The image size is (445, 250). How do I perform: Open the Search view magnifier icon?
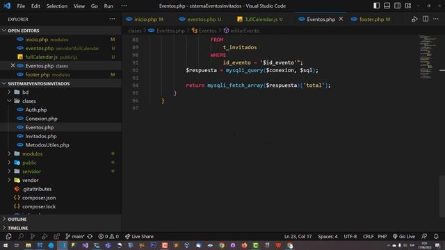click(x=21, y=236)
